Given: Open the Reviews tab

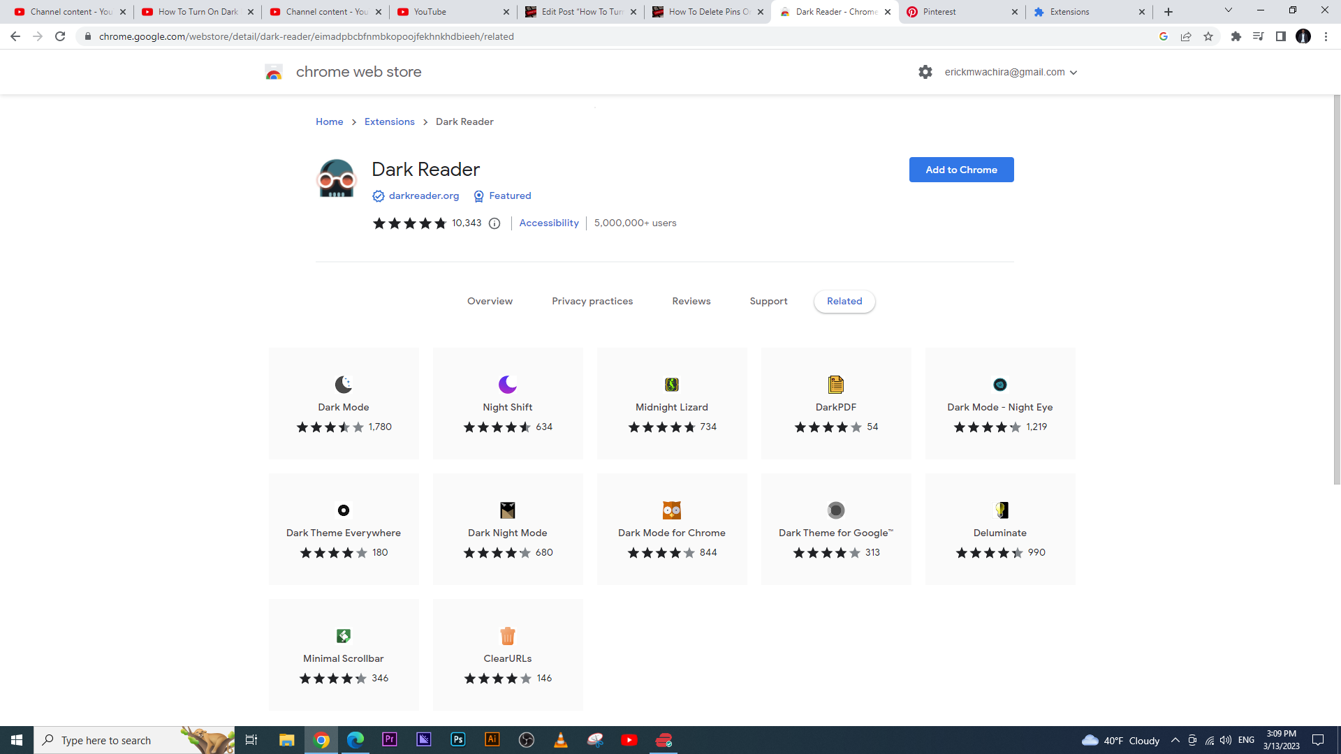Looking at the screenshot, I should (x=691, y=302).
